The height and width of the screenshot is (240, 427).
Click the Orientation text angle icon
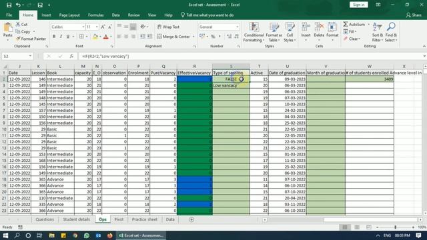[x=143, y=27]
